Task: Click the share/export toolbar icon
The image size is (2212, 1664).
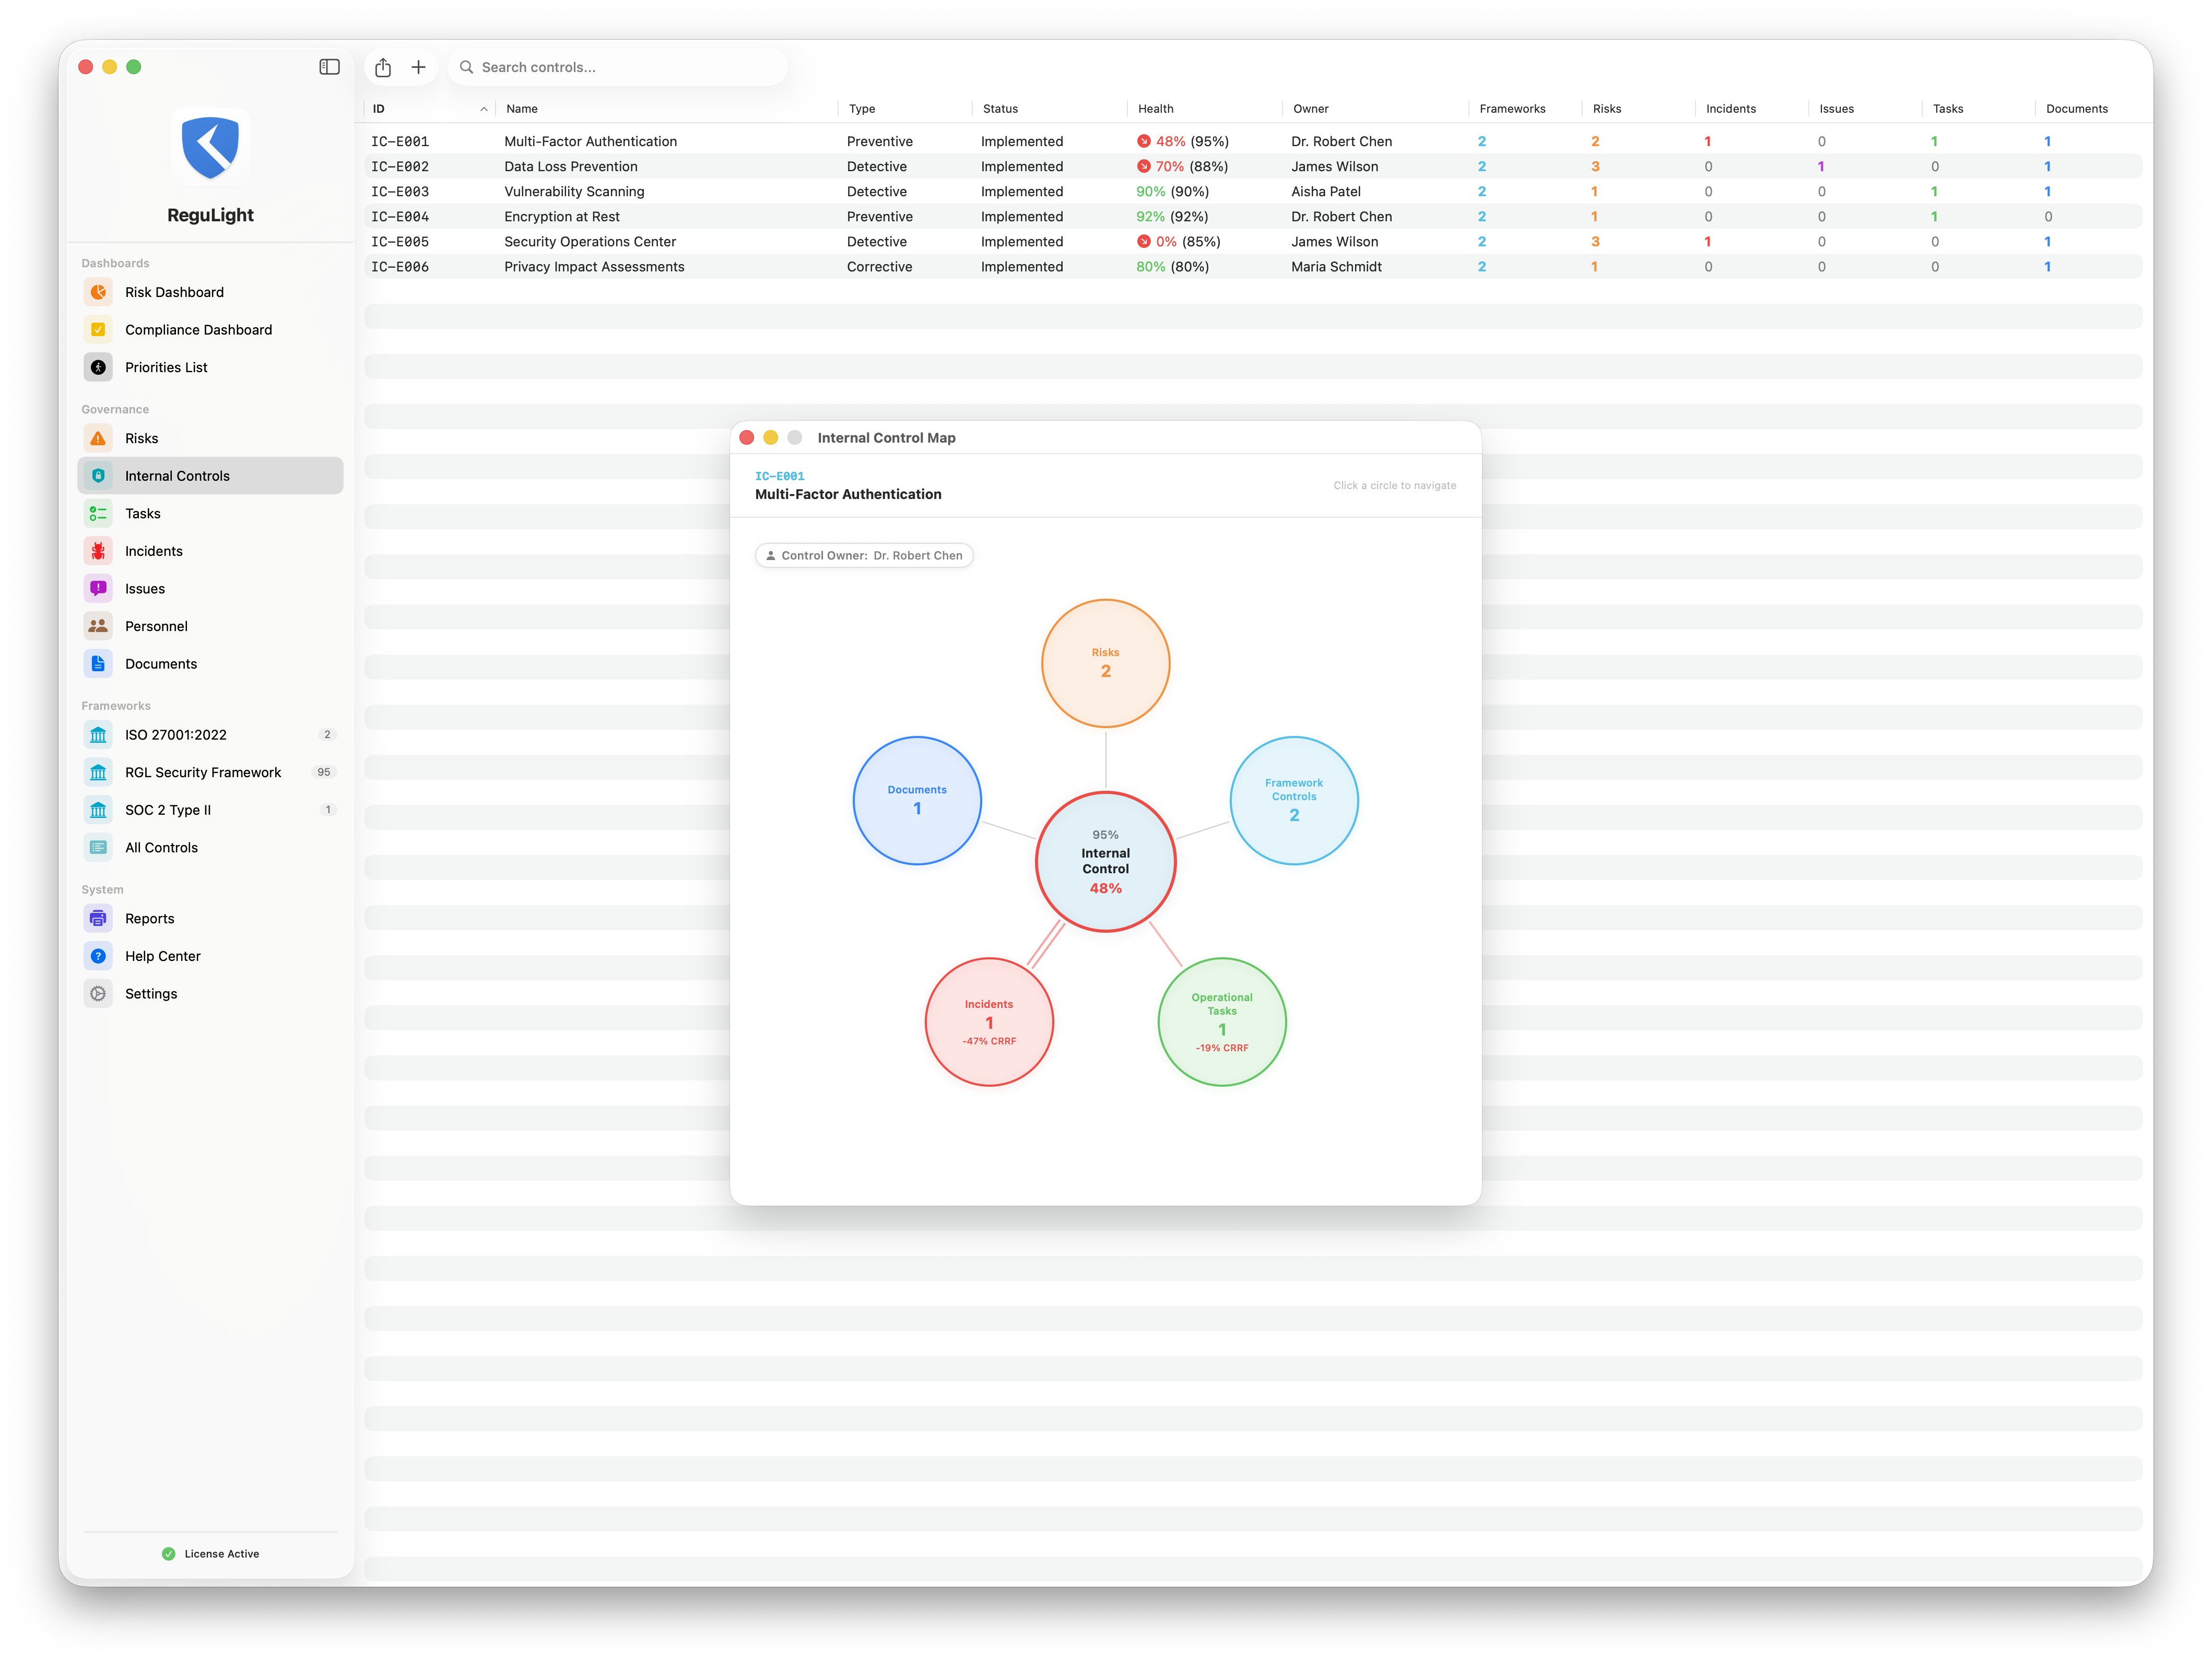Action: click(383, 67)
